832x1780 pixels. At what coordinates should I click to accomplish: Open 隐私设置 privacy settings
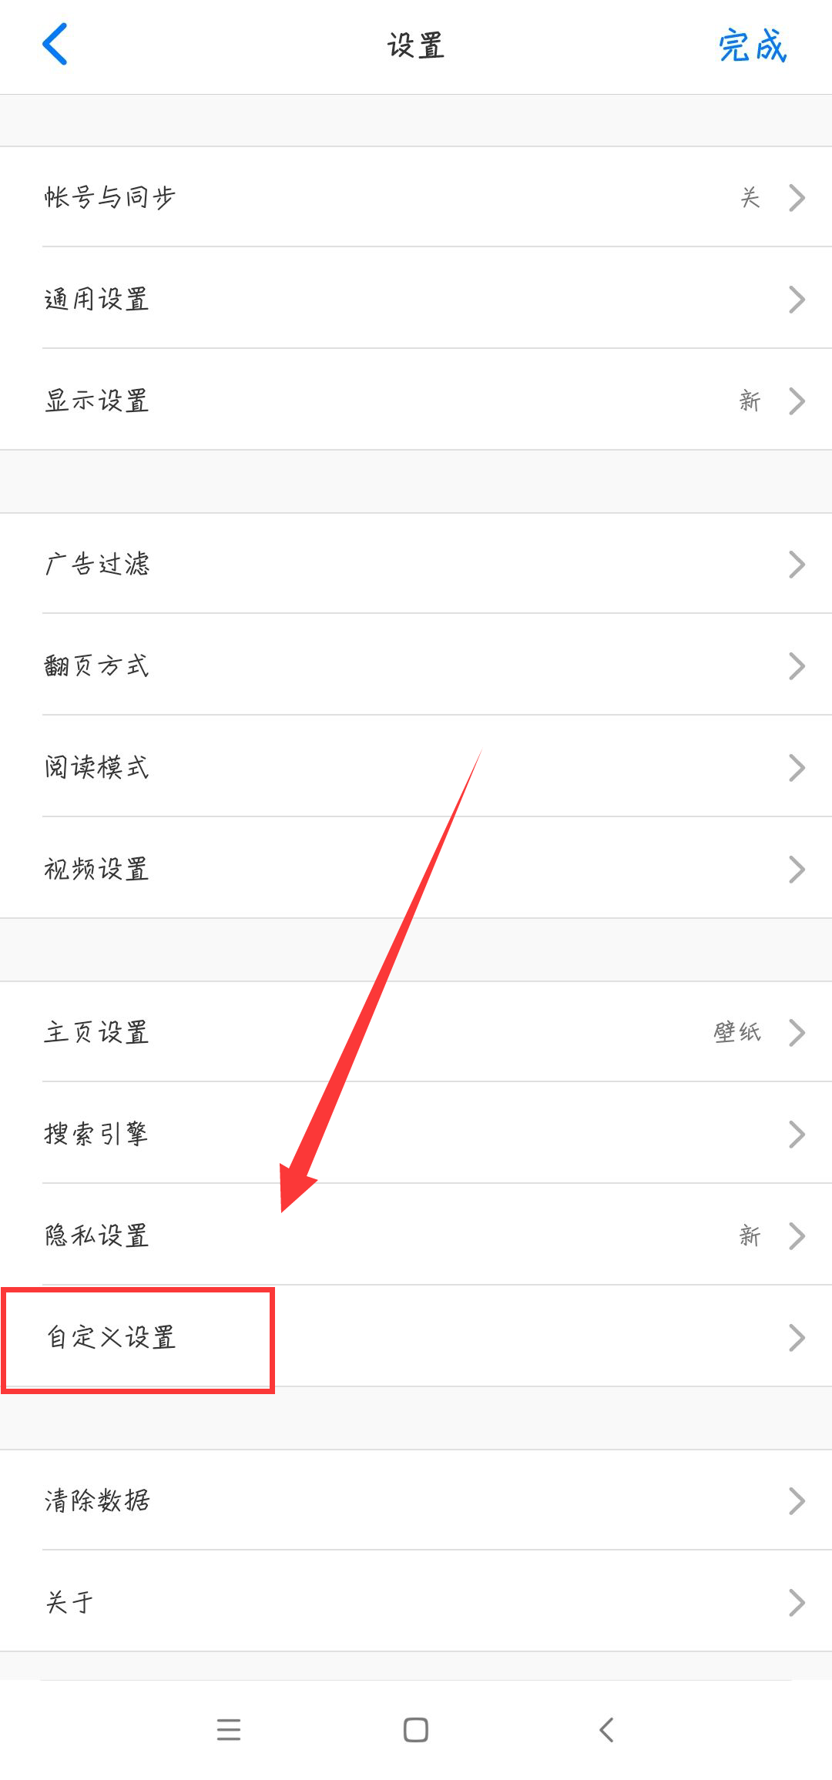pyautogui.click(x=416, y=1235)
